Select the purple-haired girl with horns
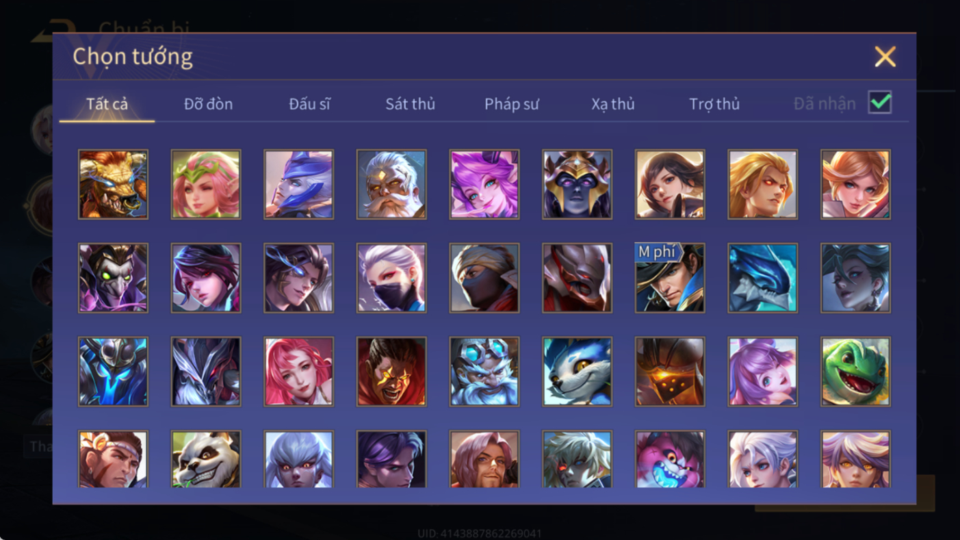960x540 pixels. (484, 185)
